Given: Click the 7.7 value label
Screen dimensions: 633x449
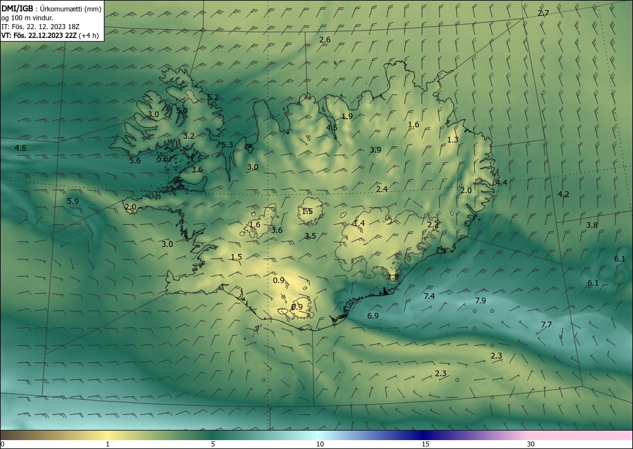Looking at the screenshot, I should tap(546, 325).
